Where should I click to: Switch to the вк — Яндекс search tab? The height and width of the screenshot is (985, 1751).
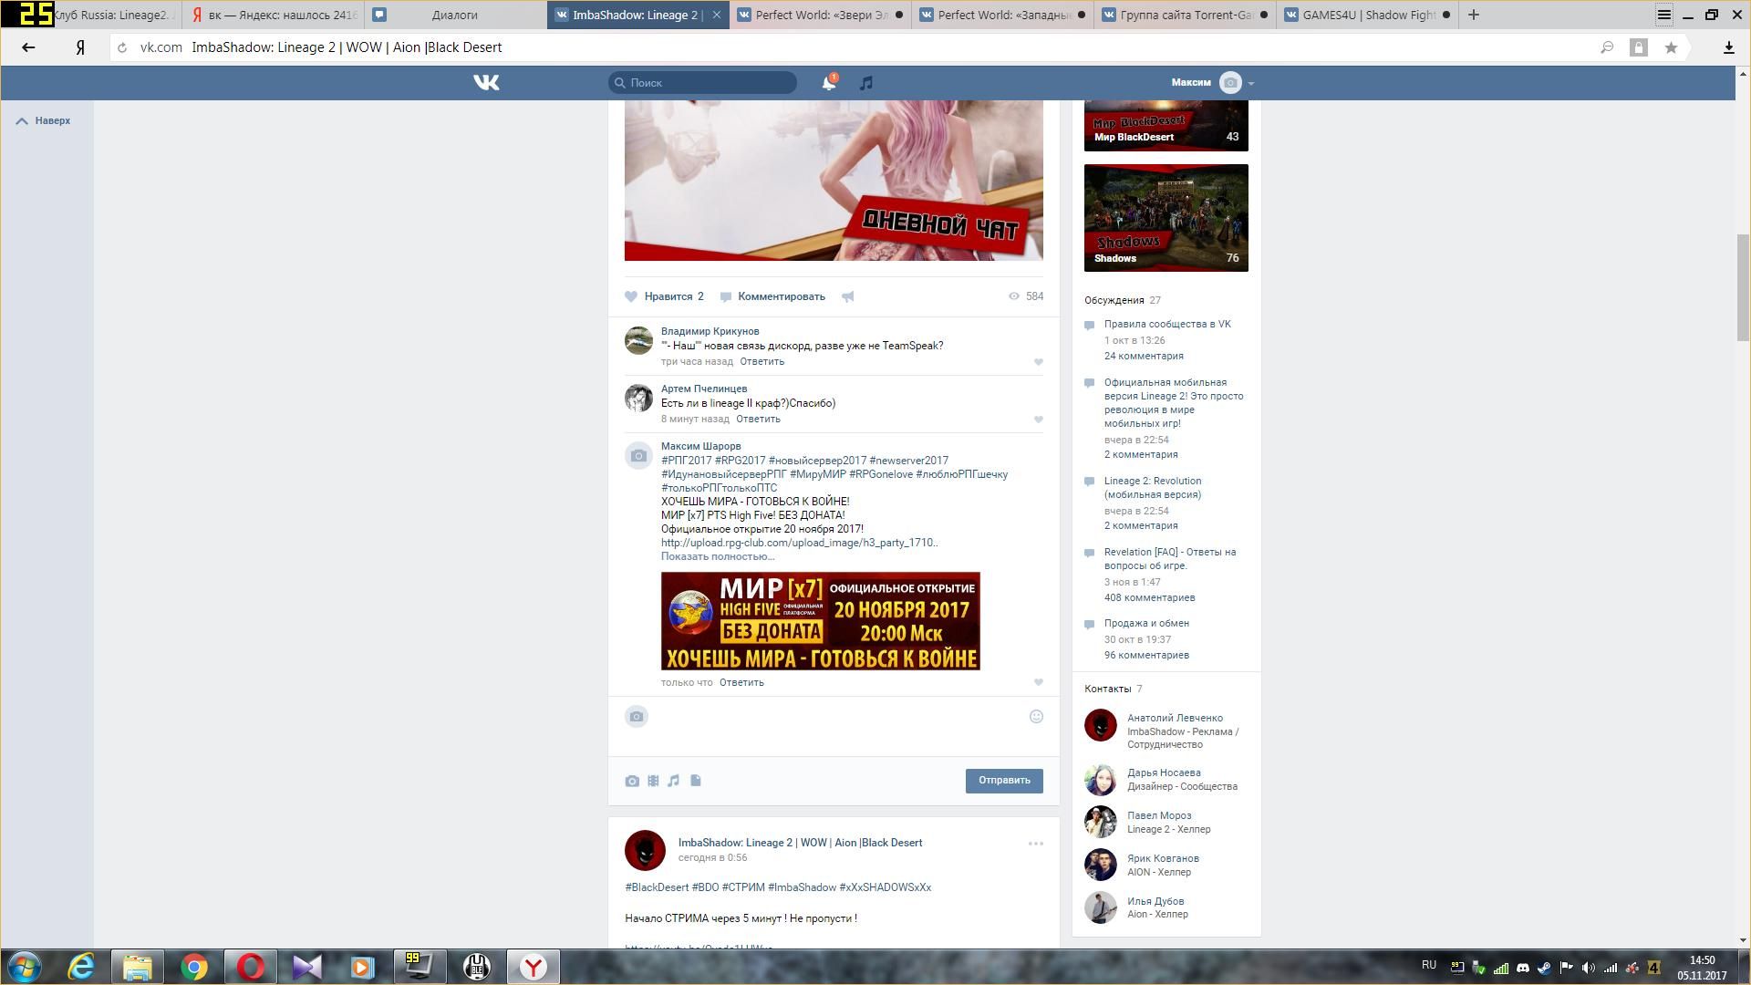(x=274, y=15)
